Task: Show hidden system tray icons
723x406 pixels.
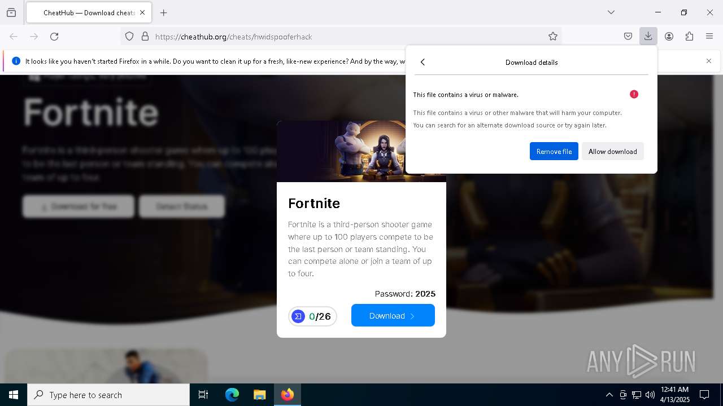Action: (609, 395)
